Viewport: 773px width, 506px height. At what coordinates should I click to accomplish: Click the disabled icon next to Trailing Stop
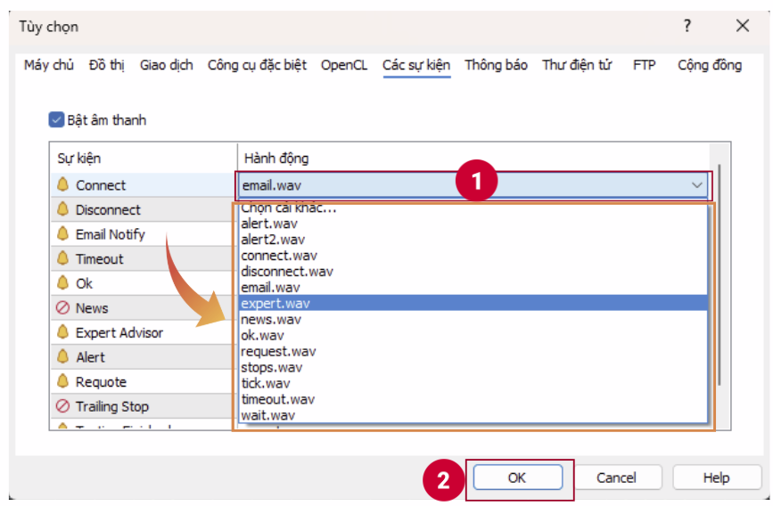tap(62, 406)
